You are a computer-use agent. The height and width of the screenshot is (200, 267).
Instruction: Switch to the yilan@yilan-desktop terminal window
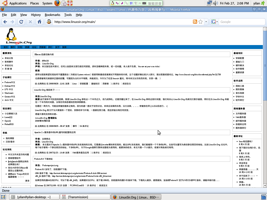34,197
